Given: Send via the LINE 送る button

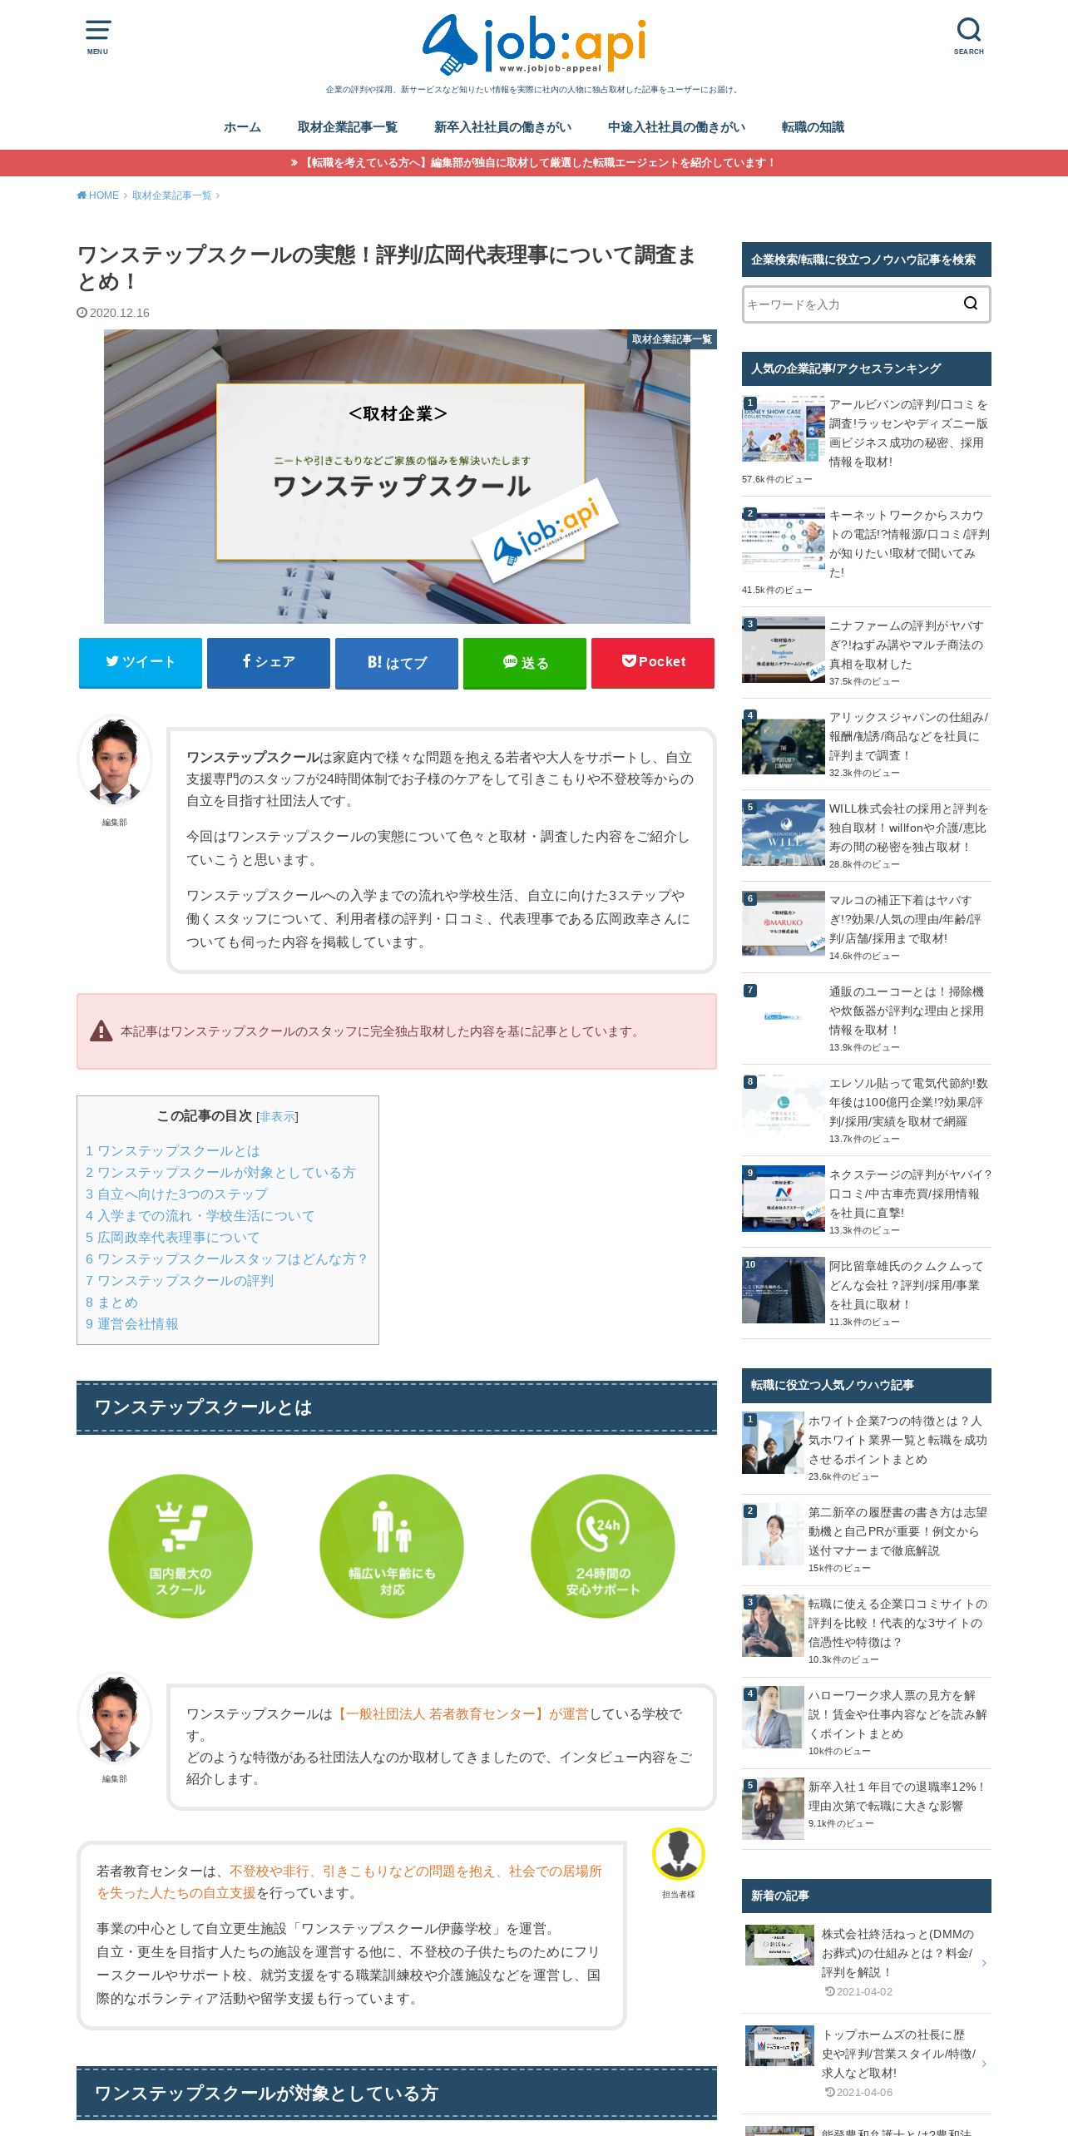Looking at the screenshot, I should pyautogui.click(x=525, y=662).
